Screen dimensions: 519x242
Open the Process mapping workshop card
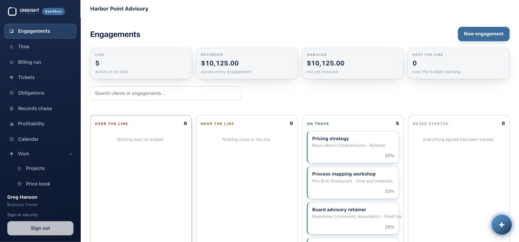click(353, 183)
